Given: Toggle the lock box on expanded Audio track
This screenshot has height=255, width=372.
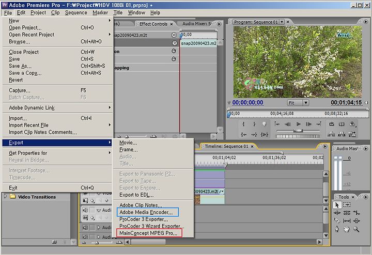Looking at the screenshot, I should click(92, 210).
